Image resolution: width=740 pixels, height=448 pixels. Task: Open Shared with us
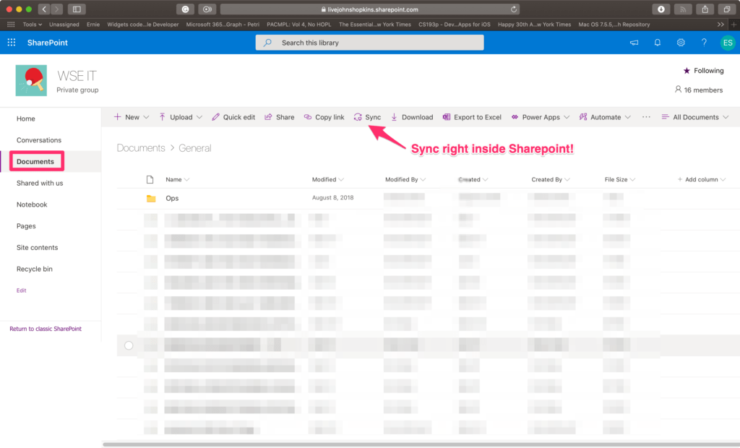(x=40, y=183)
